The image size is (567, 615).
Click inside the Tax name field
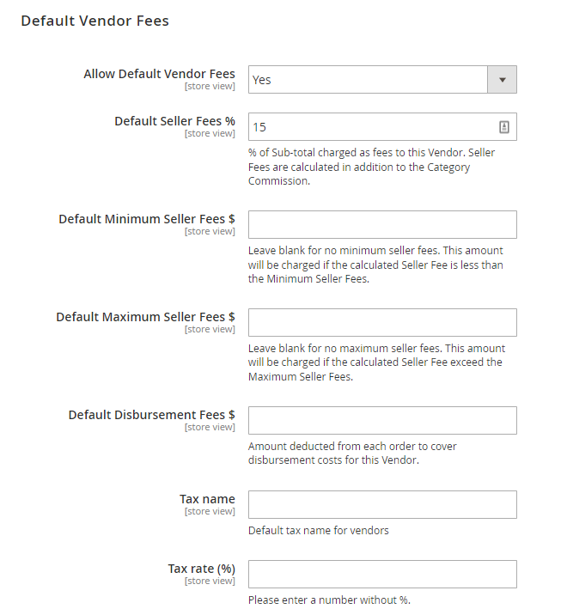382,504
